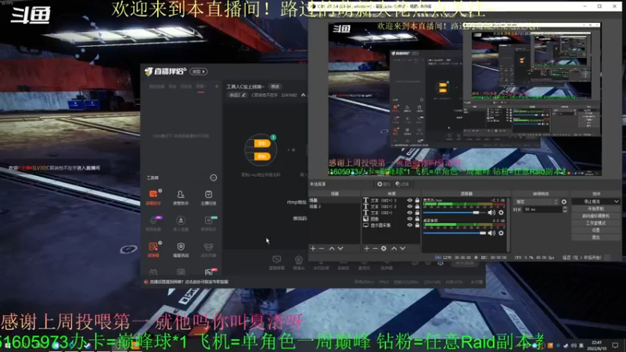Move source down with arrow in OBS sources toolbar

point(403,248)
